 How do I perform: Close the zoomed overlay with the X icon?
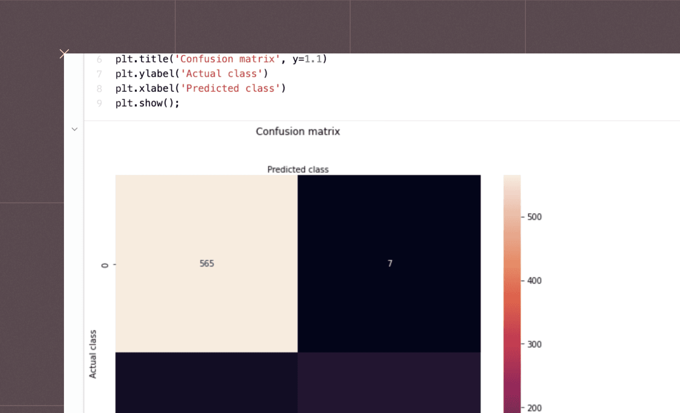coord(64,53)
